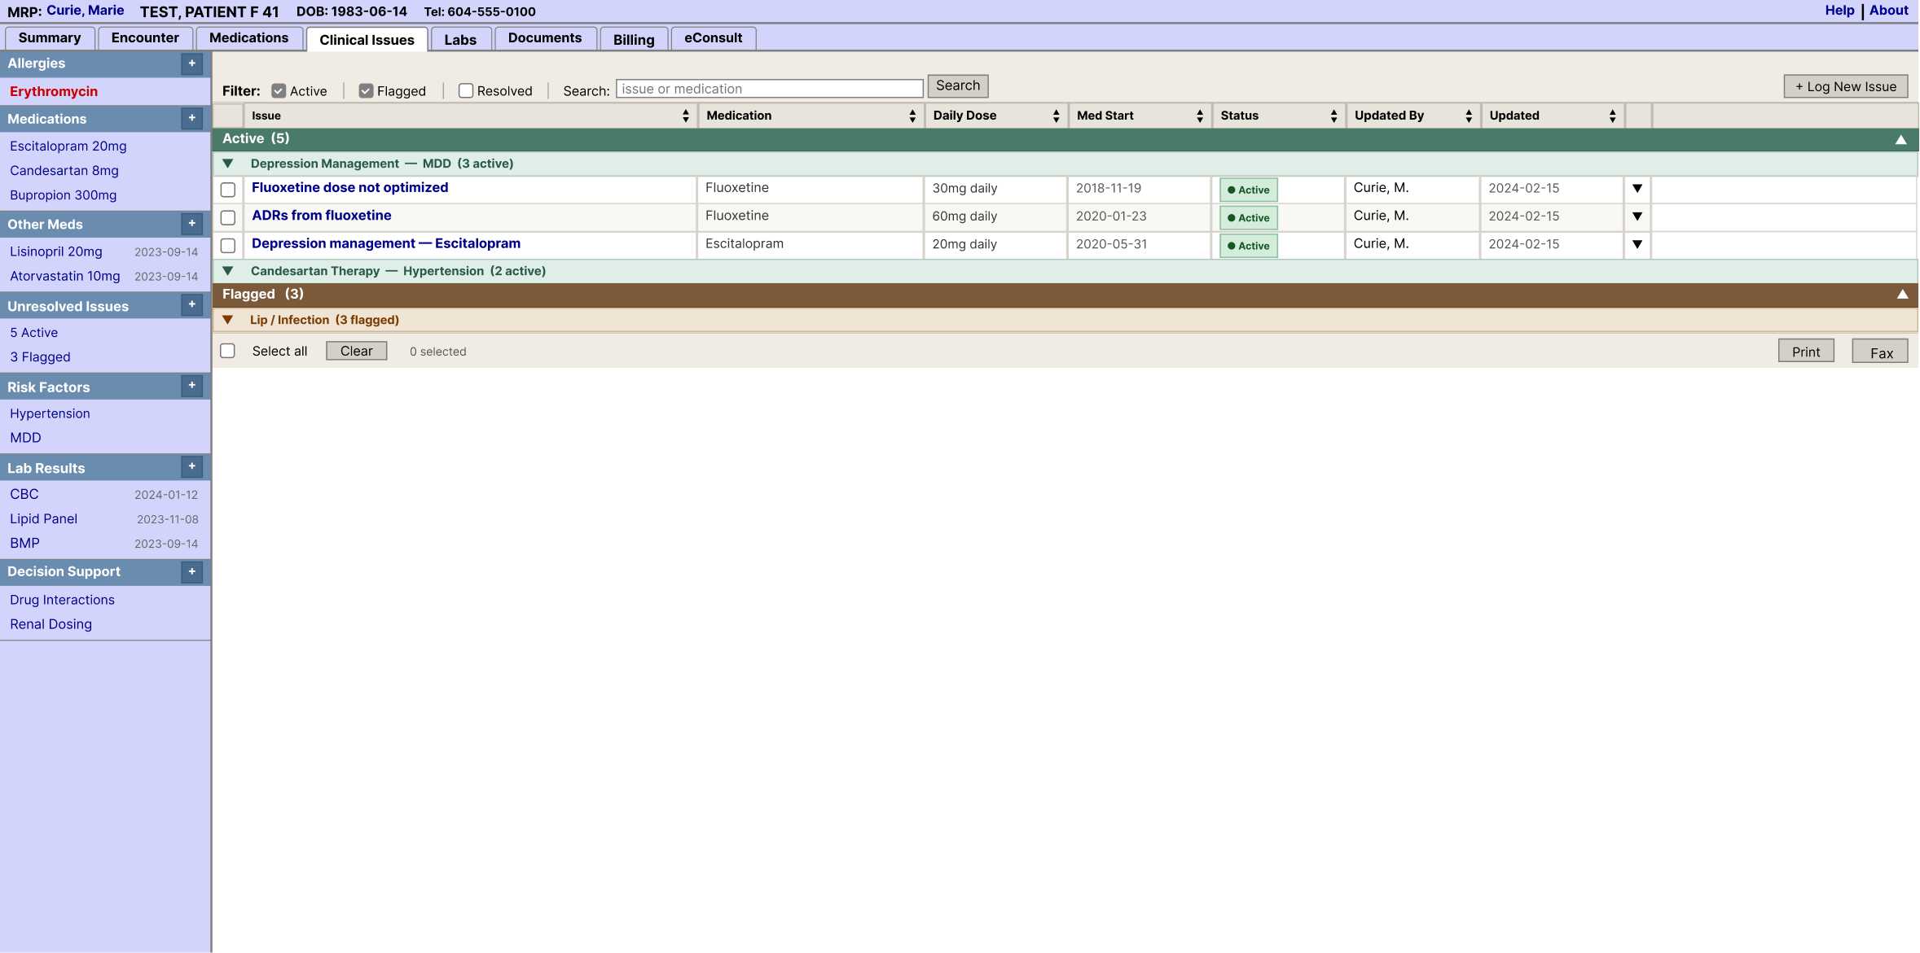
Task: Switch to the Labs tab
Action: [460, 39]
